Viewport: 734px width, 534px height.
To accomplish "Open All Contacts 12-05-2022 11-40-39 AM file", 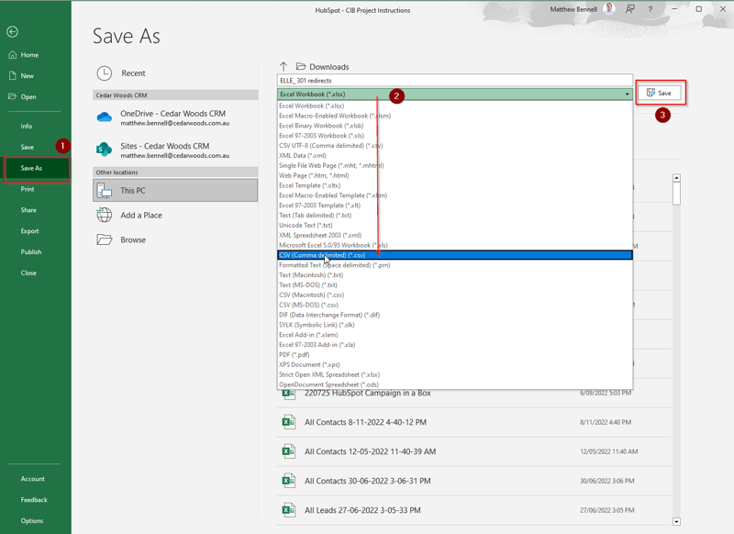I will 474,451.
